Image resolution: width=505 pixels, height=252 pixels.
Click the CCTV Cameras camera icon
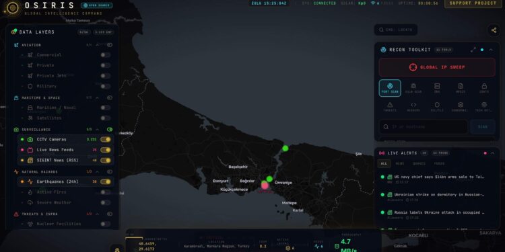(x=30, y=139)
